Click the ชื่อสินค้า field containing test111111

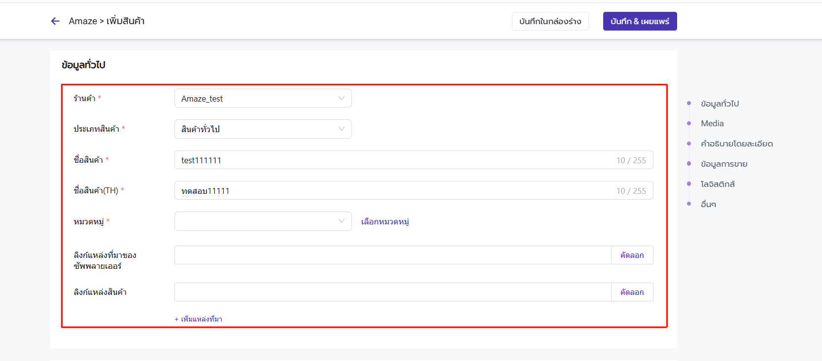(x=394, y=160)
